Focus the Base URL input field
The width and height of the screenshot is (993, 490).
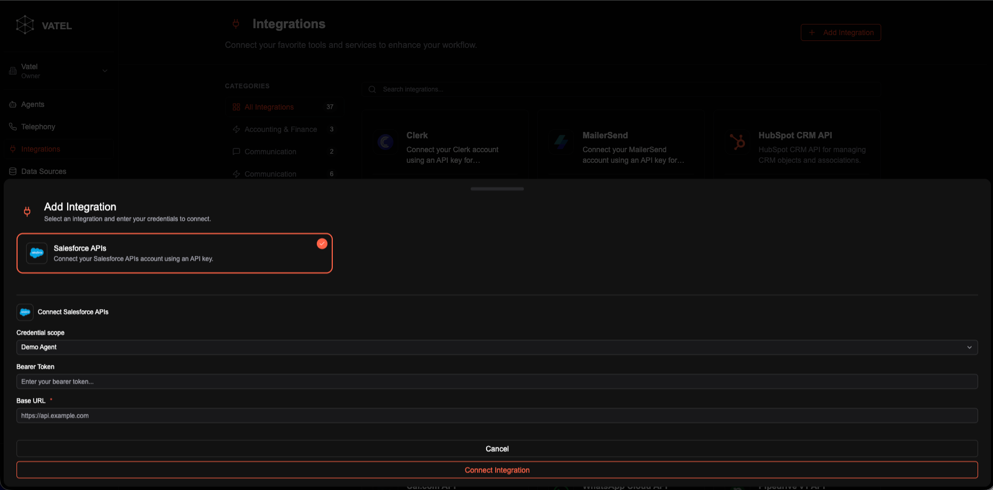click(x=497, y=416)
